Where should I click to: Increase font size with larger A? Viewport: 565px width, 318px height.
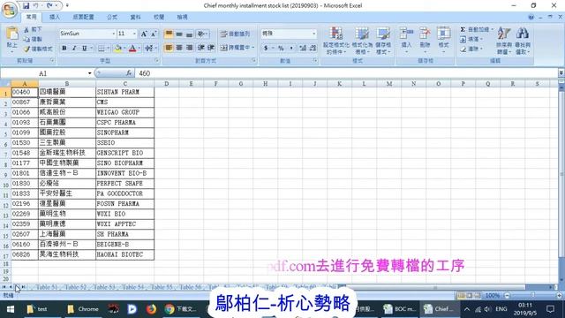click(x=144, y=34)
